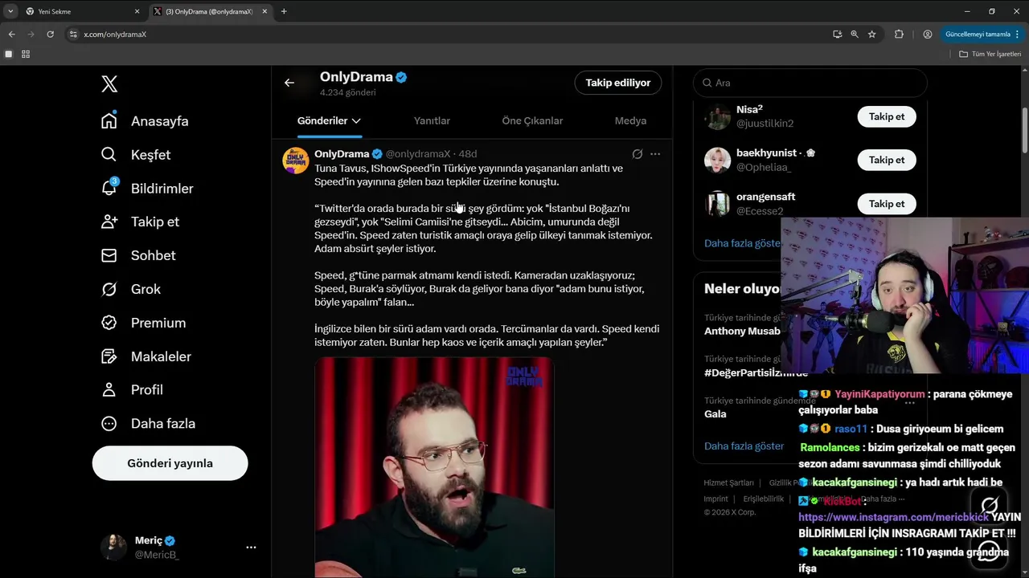Click the back arrow beside OnlyDrama
Viewport: 1029px width, 578px height.
click(289, 83)
